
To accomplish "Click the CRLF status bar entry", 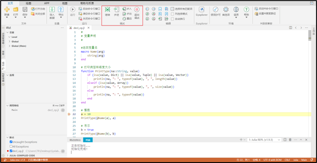I will click(x=287, y=160).
